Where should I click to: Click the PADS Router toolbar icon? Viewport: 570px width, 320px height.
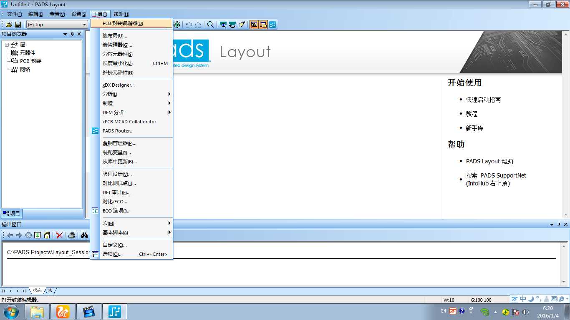(272, 25)
